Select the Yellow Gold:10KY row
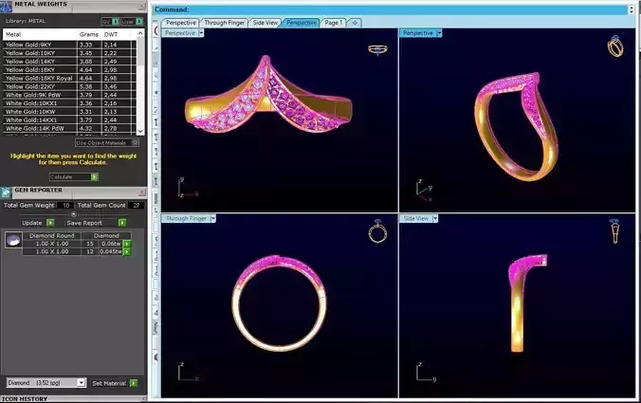 click(69, 53)
